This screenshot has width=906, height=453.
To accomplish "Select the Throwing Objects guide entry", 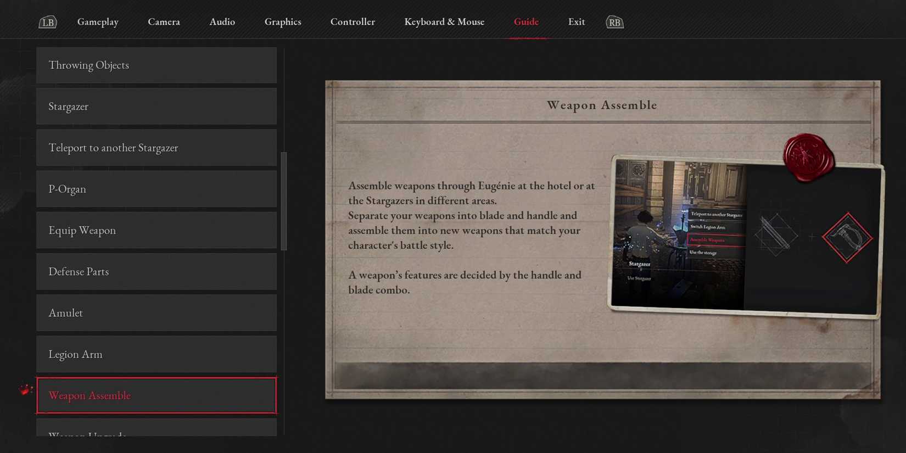I will pyautogui.click(x=156, y=65).
